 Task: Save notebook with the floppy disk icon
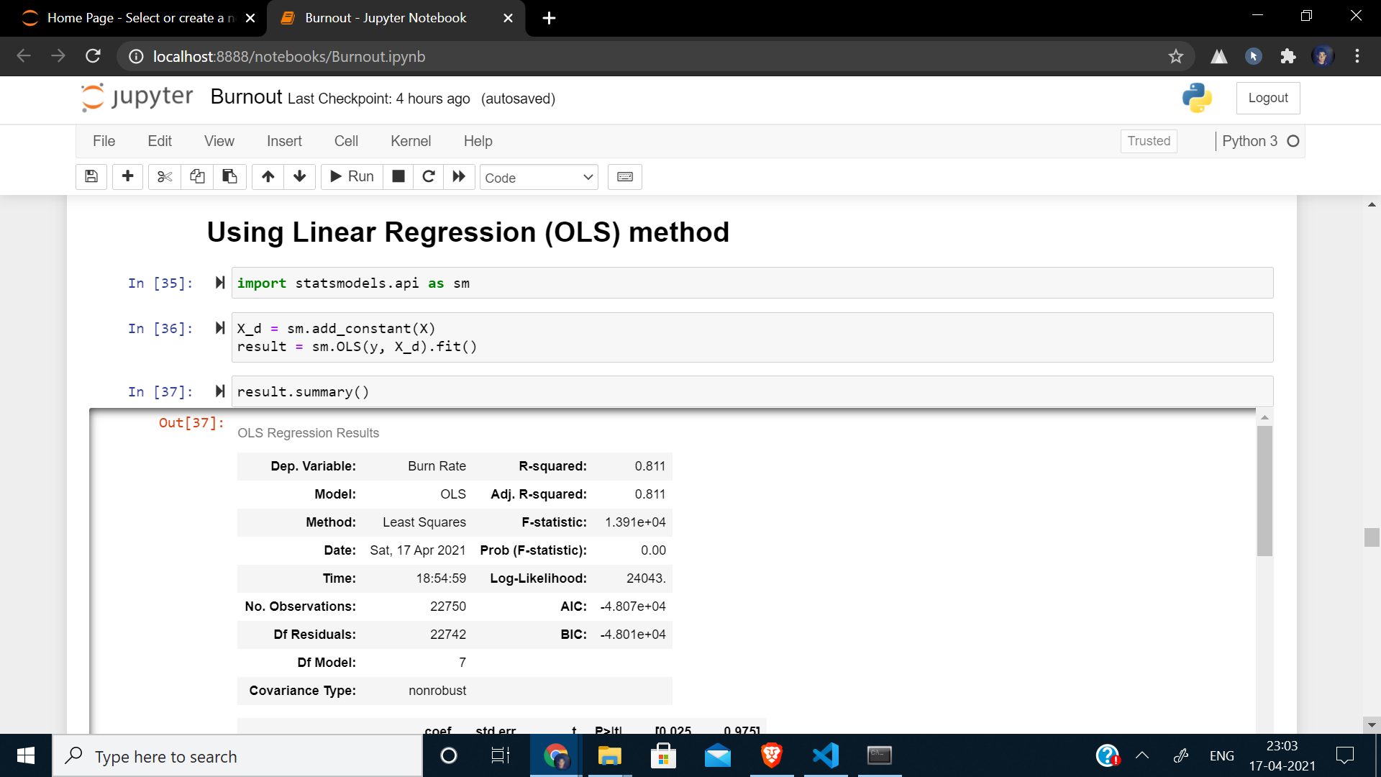point(91,177)
